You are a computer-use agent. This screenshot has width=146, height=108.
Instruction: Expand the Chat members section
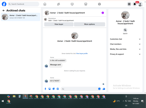coord(125,44)
